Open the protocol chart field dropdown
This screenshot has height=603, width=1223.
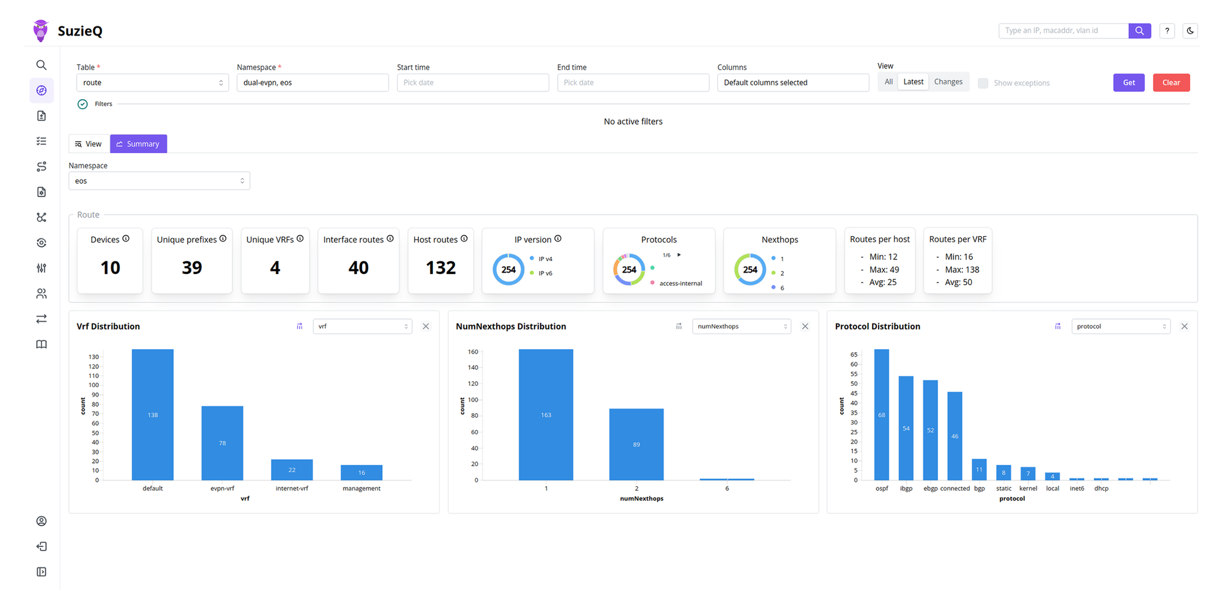(1120, 327)
